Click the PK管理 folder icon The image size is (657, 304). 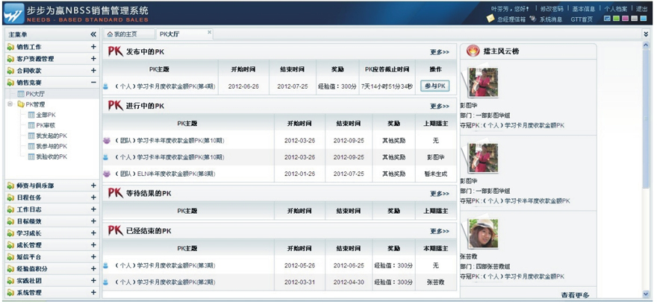[x=20, y=104]
